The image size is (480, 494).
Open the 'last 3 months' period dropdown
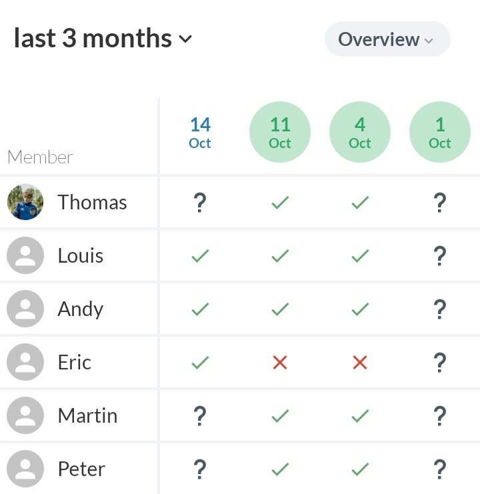(x=103, y=39)
